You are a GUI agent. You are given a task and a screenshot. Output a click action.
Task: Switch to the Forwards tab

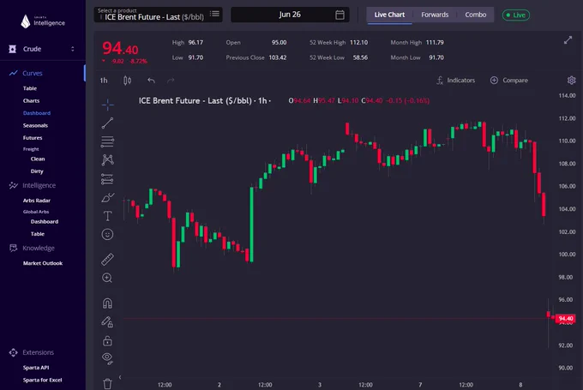[435, 15]
